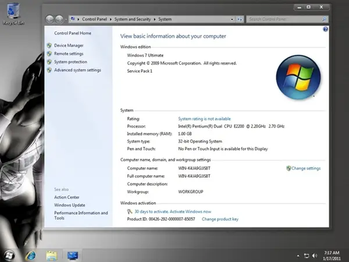The height and width of the screenshot is (262, 349).
Task: Click System rating is not available link
Action: click(204, 119)
